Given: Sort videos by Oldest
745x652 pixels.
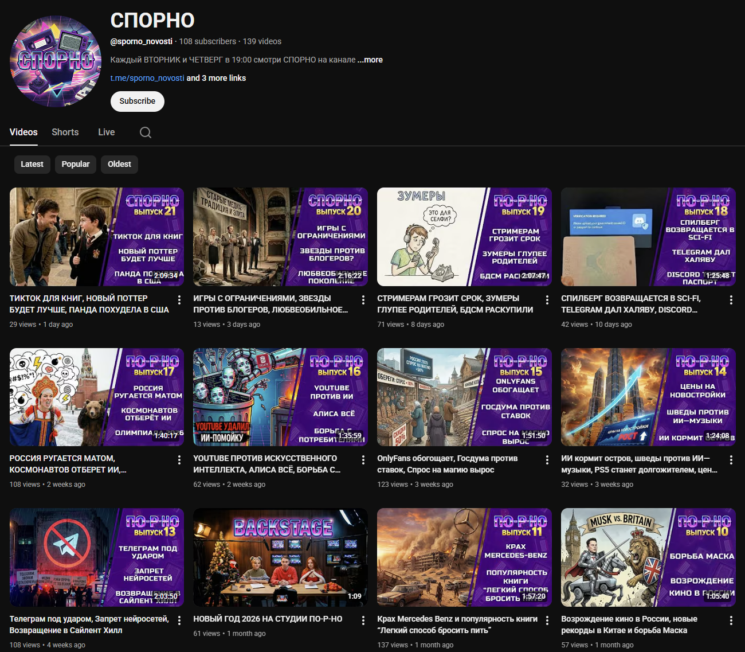Looking at the screenshot, I should tap(119, 164).
